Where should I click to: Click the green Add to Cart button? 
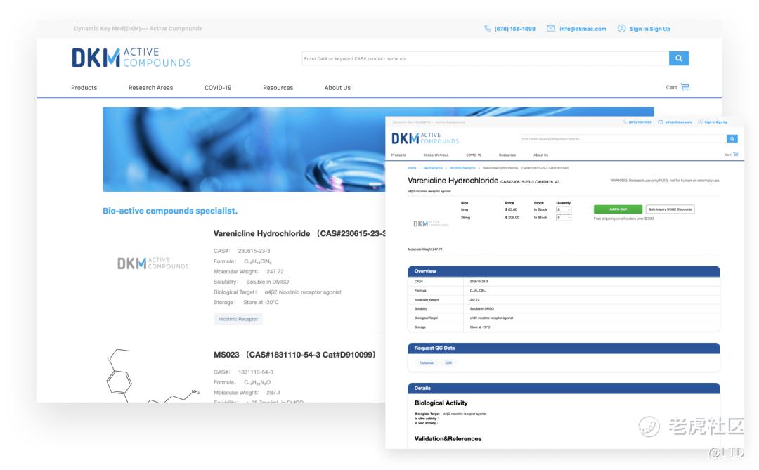[618, 209]
